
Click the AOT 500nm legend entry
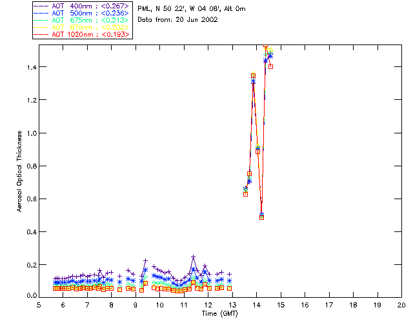[82, 13]
